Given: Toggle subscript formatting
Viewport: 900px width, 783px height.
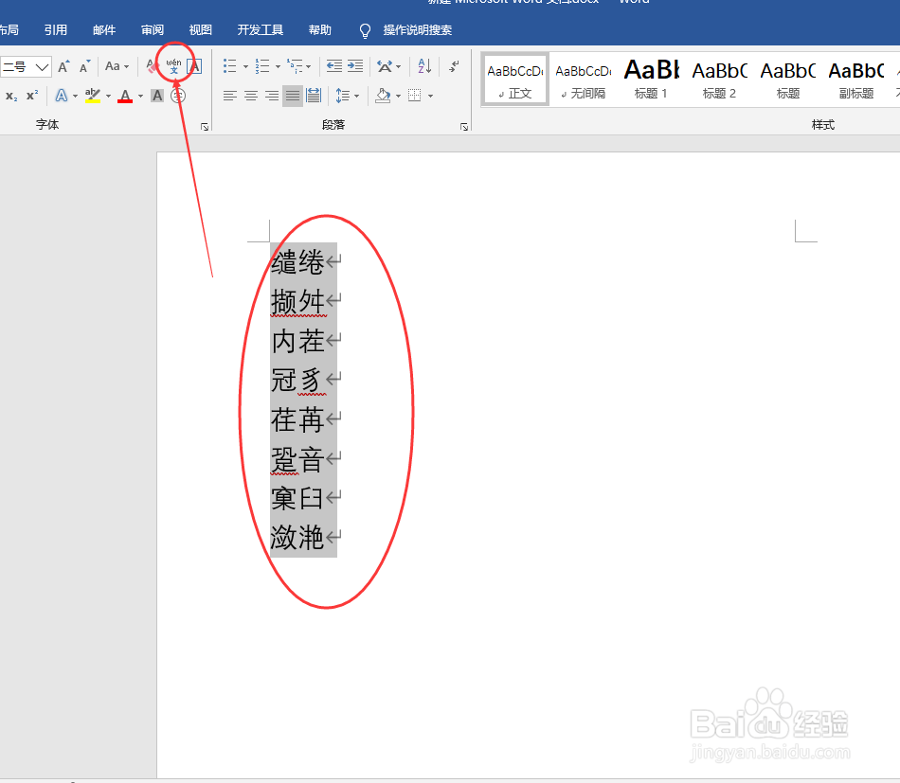Looking at the screenshot, I should click(x=10, y=95).
